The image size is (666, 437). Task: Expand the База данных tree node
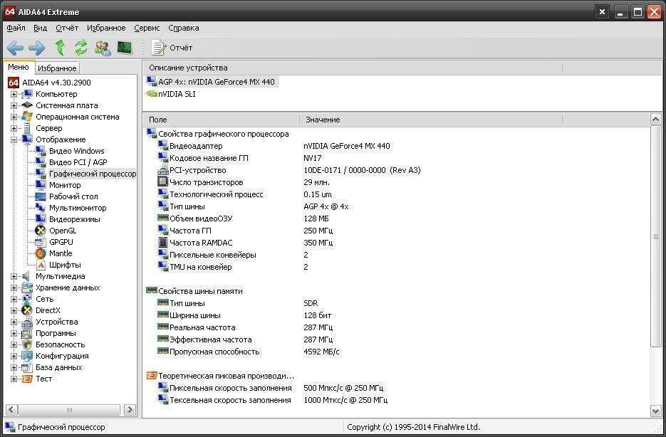tap(14, 367)
